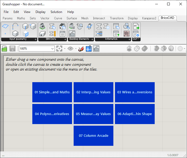Toggle the half-shaded sphere preview quality icon
The height and width of the screenshot is (158, 187).
pos(171,49)
